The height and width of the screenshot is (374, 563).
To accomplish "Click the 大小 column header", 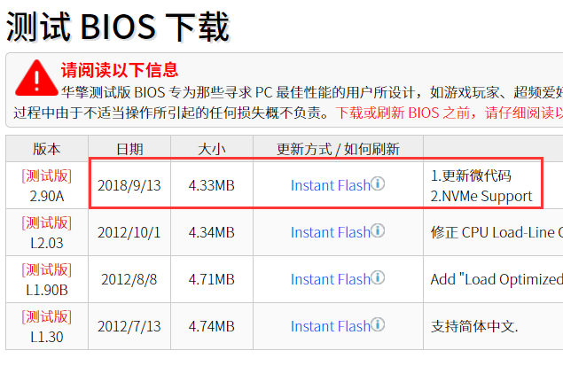I will point(212,149).
